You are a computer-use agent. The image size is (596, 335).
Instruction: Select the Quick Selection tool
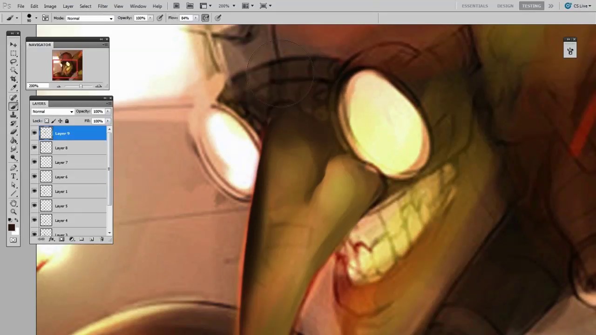coord(14,70)
